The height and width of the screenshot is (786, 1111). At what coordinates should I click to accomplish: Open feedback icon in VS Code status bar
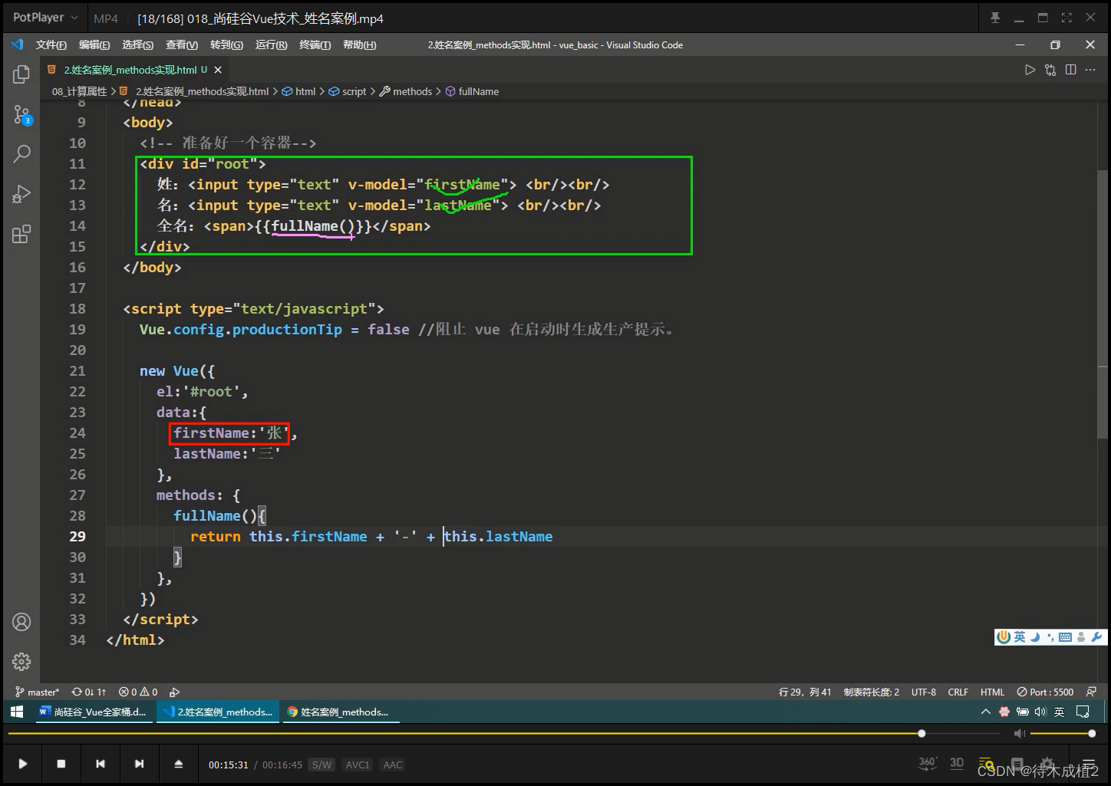1091,692
